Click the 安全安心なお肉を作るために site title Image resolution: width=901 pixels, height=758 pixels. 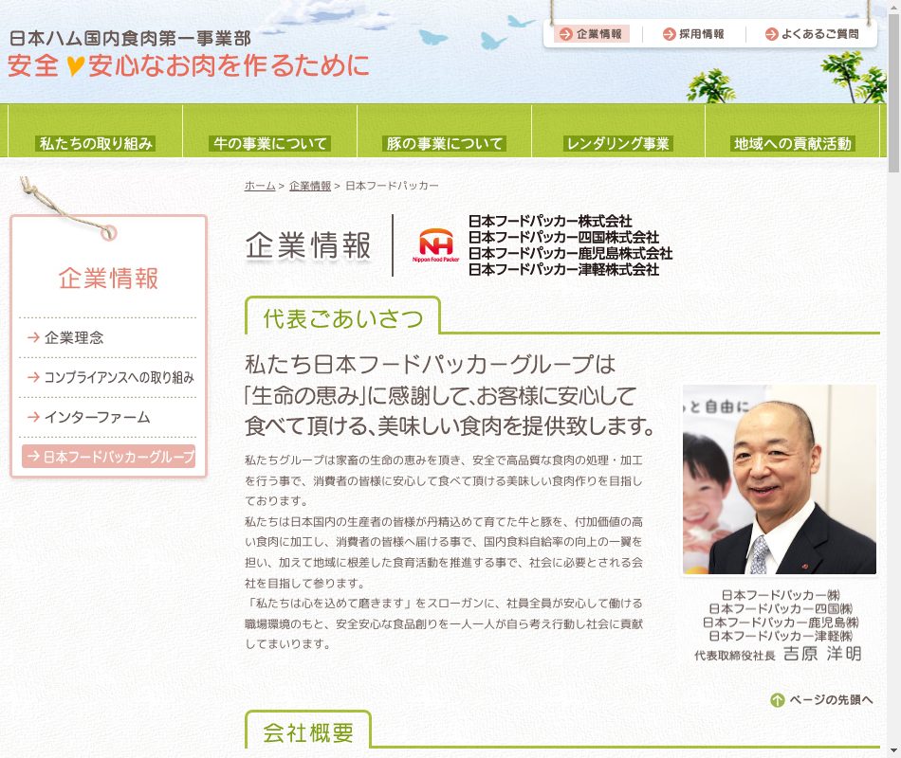[x=188, y=65]
